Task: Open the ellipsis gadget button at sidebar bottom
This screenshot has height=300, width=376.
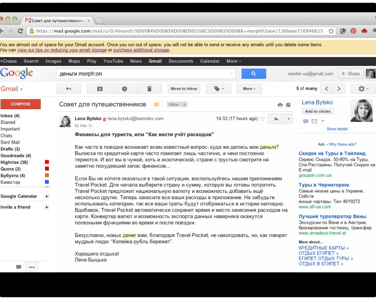Action: pyautogui.click(x=32, y=267)
